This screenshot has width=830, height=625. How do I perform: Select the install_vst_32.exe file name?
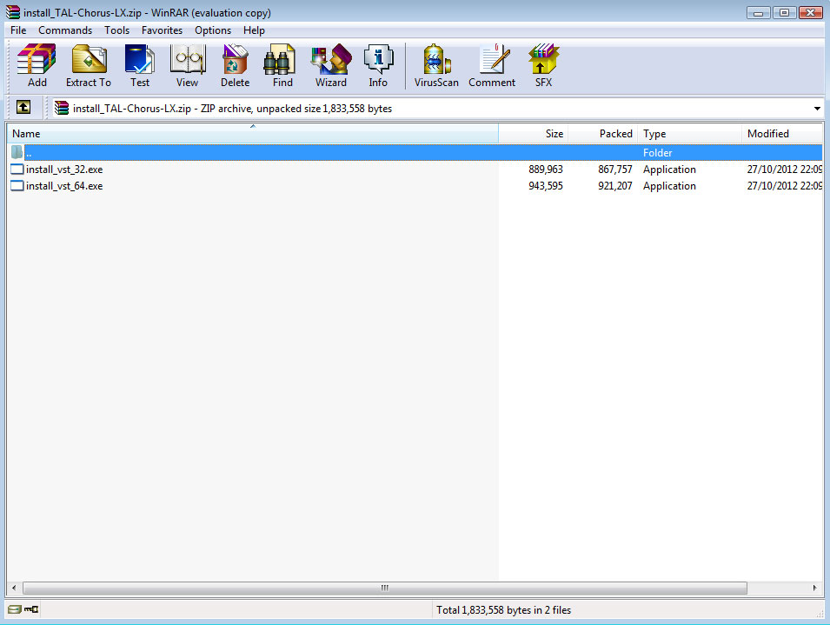click(64, 170)
